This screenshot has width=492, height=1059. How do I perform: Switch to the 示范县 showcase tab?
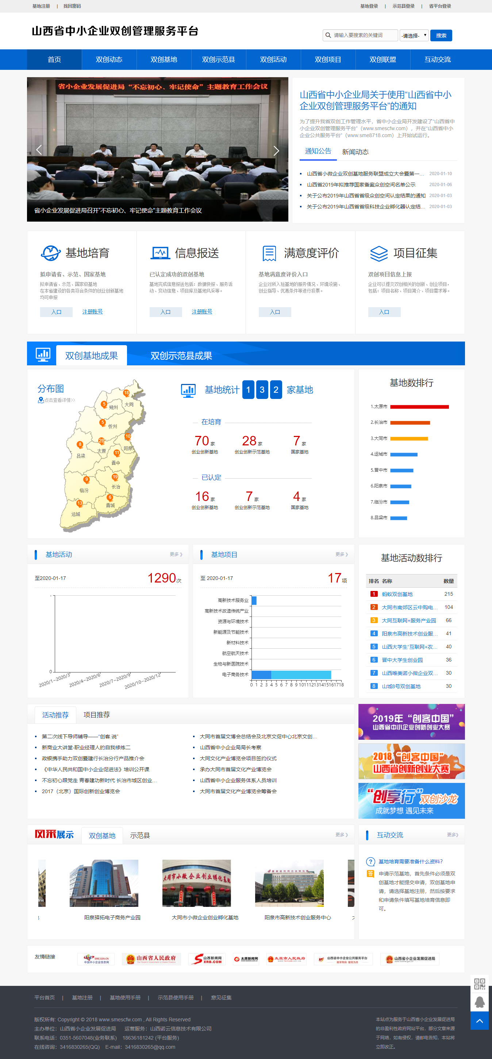(140, 835)
